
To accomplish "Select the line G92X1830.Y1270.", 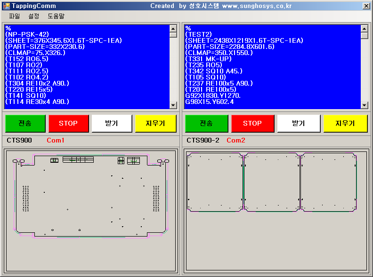I will (213, 95).
